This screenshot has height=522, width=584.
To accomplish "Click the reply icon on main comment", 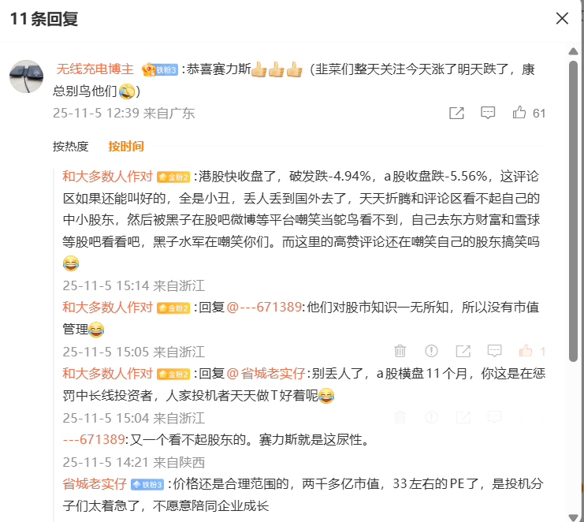I will tap(488, 113).
